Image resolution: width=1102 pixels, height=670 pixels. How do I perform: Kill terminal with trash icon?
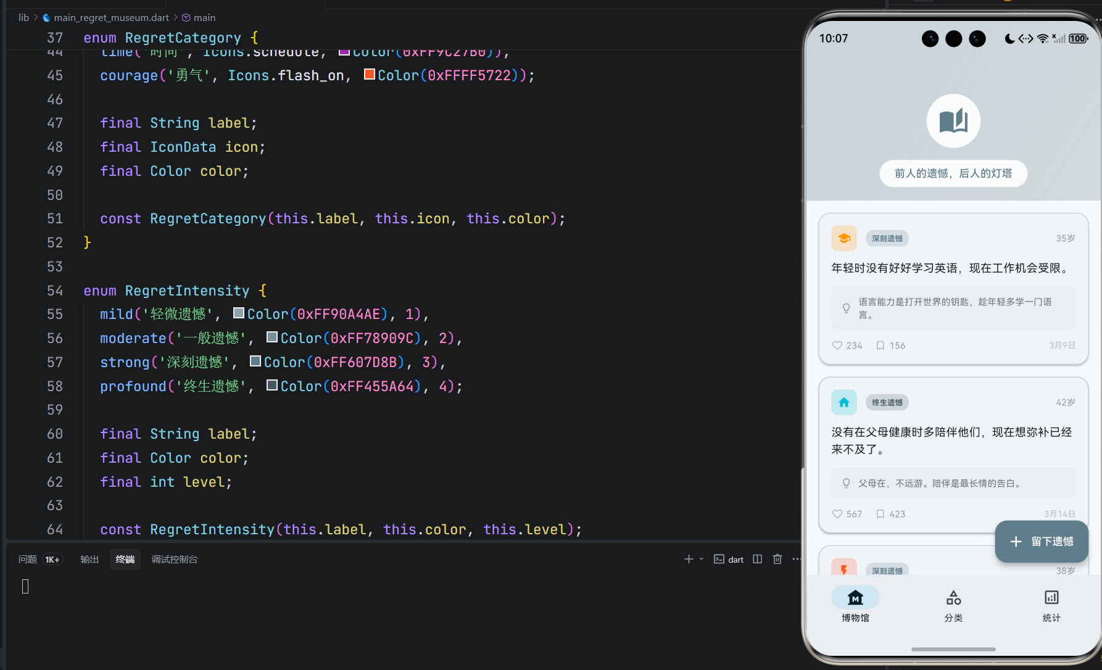(x=777, y=559)
